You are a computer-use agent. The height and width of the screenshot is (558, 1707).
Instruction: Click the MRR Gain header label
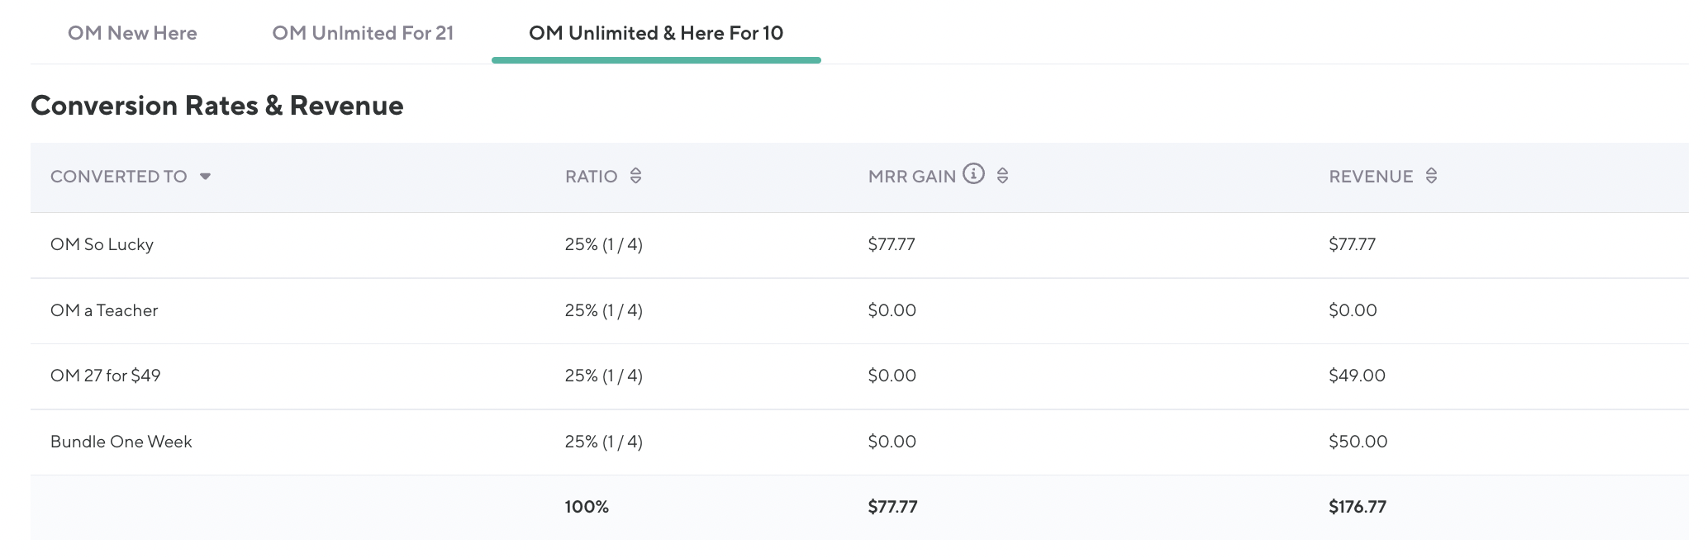tap(911, 177)
